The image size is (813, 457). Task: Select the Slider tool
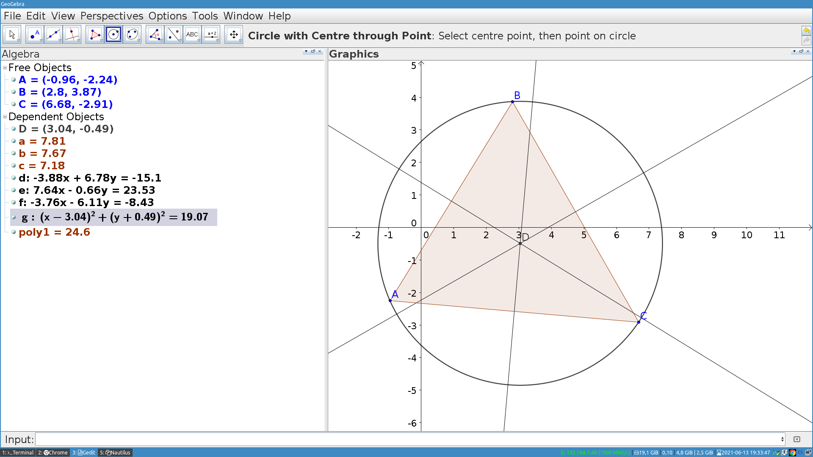(x=211, y=34)
